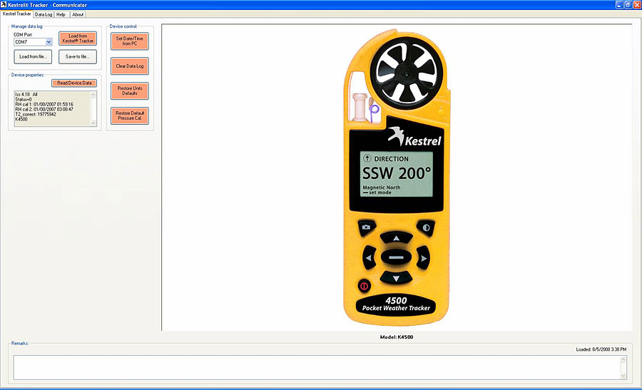The image size is (642, 390).
Task: Click Restore Units Defaults button
Action: [129, 91]
